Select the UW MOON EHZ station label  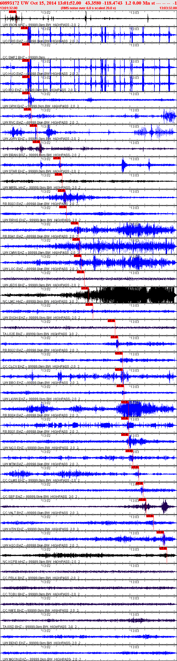(x=14, y=659)
